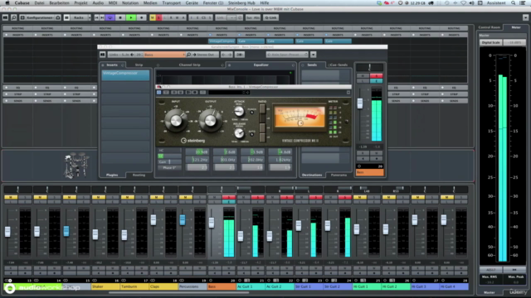This screenshot has height=298, width=531.
Task: Click the Attack knob on the compressor
Action: [239, 111]
